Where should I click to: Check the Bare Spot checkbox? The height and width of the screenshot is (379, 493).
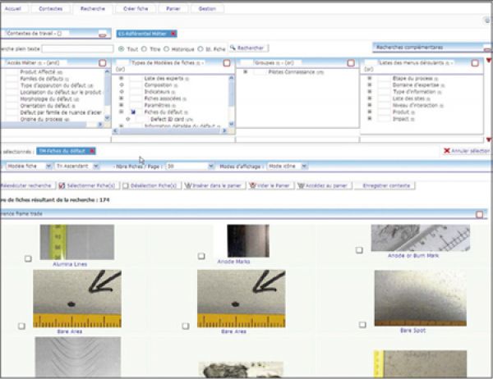pyautogui.click(x=362, y=324)
